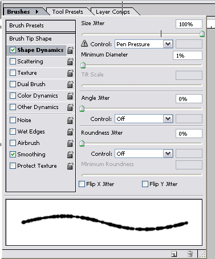Enable the Texture checkbox
Image resolution: width=215 pixels, height=259 pixels.
[x=13, y=73]
